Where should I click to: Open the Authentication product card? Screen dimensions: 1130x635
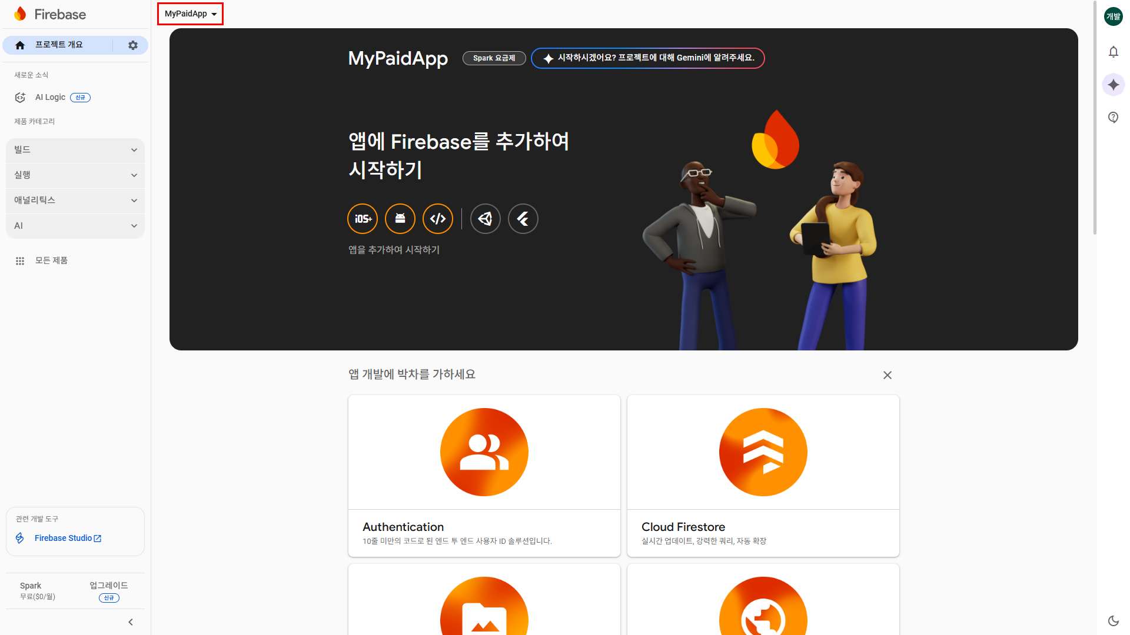coord(484,475)
